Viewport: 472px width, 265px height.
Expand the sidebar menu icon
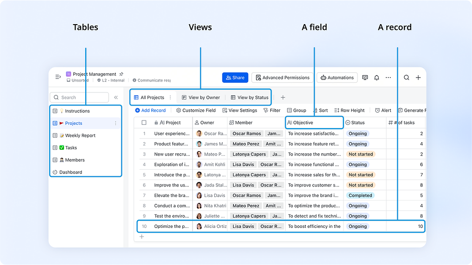click(58, 77)
